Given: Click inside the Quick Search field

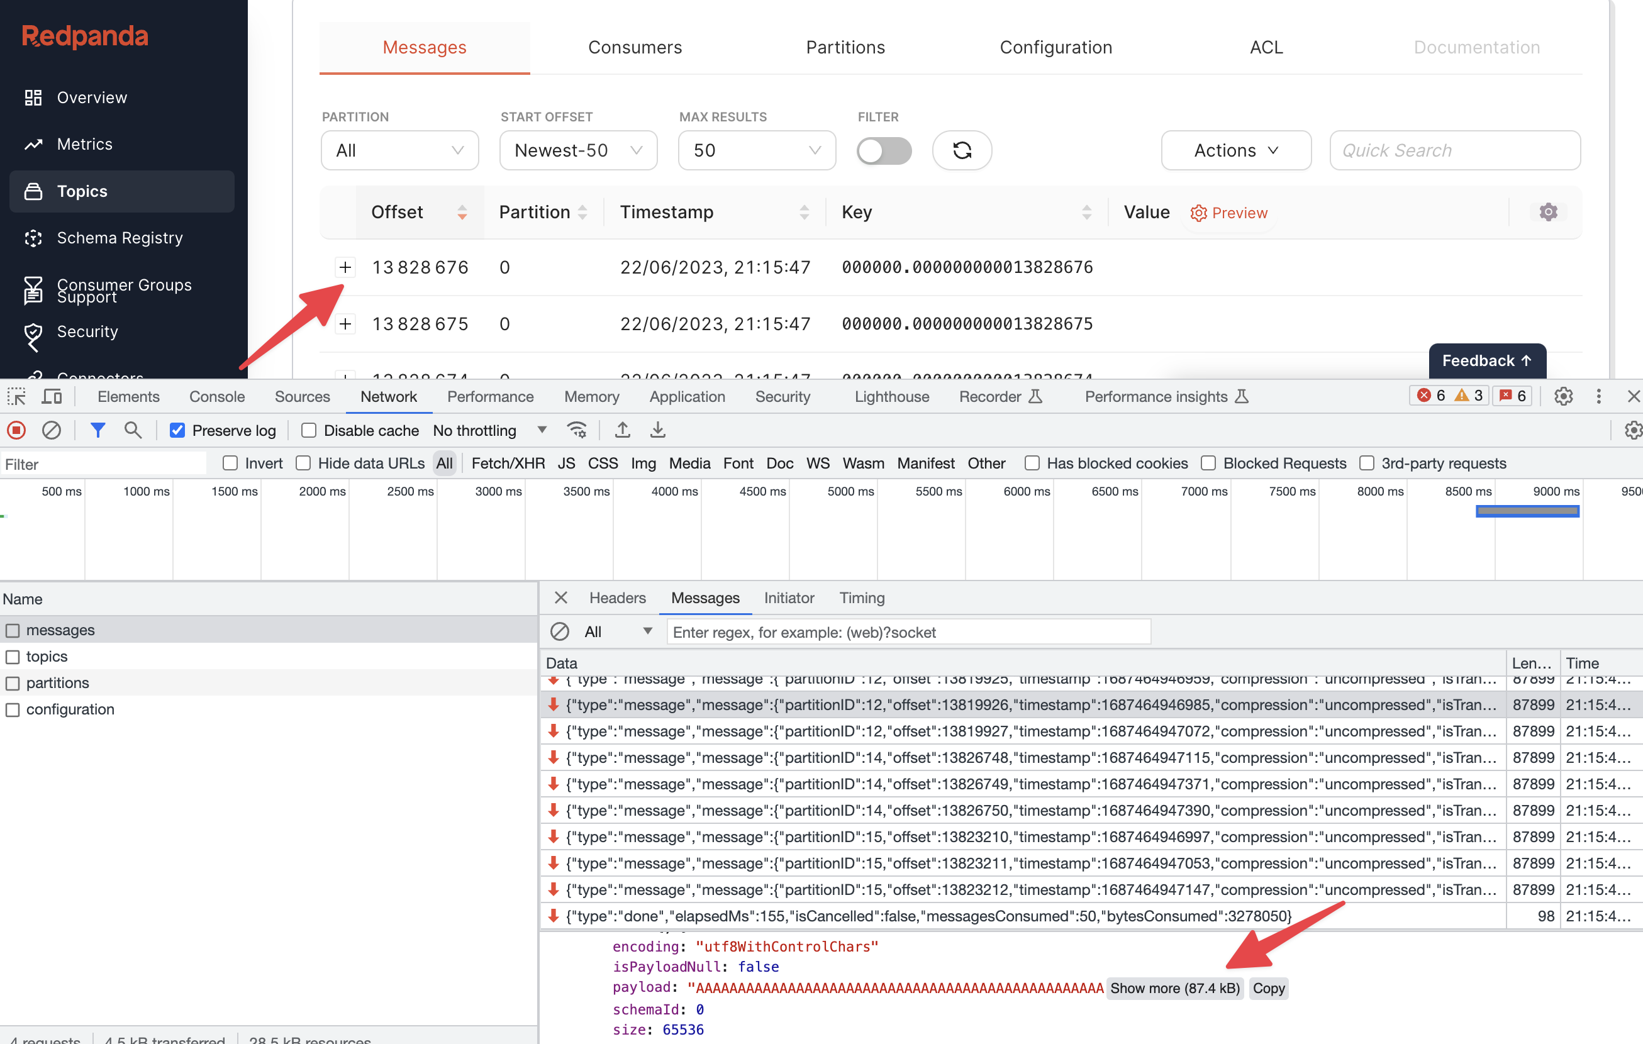Looking at the screenshot, I should pyautogui.click(x=1454, y=150).
